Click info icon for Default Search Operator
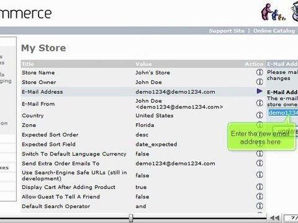 (x=260, y=206)
